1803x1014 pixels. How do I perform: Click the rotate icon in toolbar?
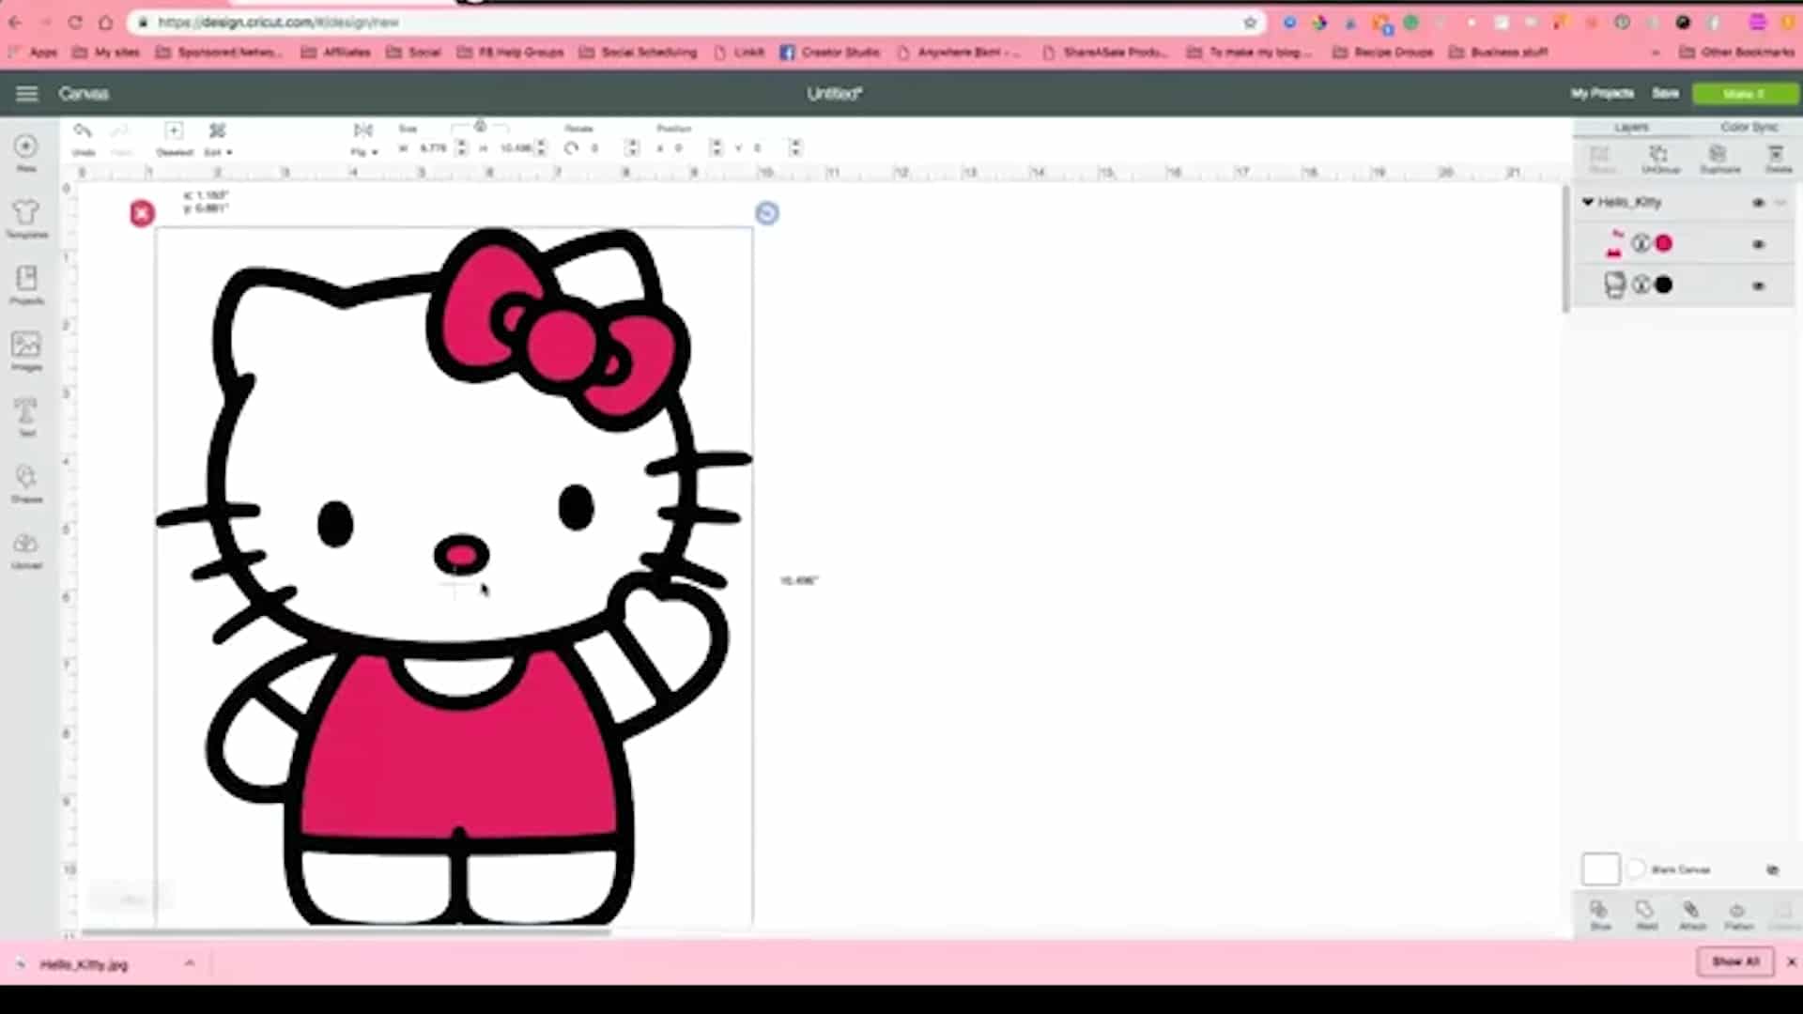(x=571, y=147)
